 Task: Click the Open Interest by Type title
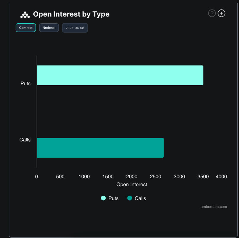pos(71,14)
